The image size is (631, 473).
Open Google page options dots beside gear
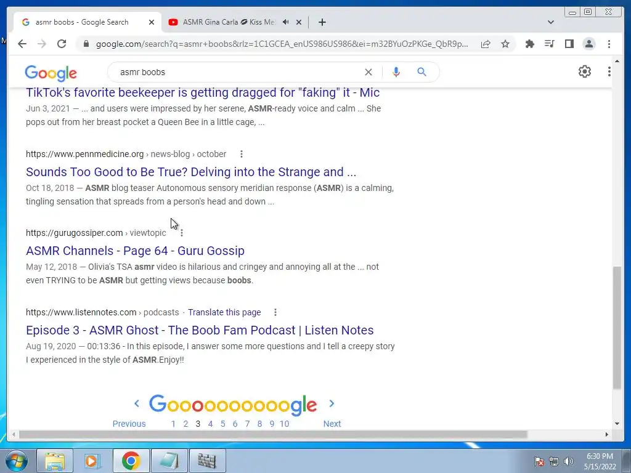[x=609, y=71]
